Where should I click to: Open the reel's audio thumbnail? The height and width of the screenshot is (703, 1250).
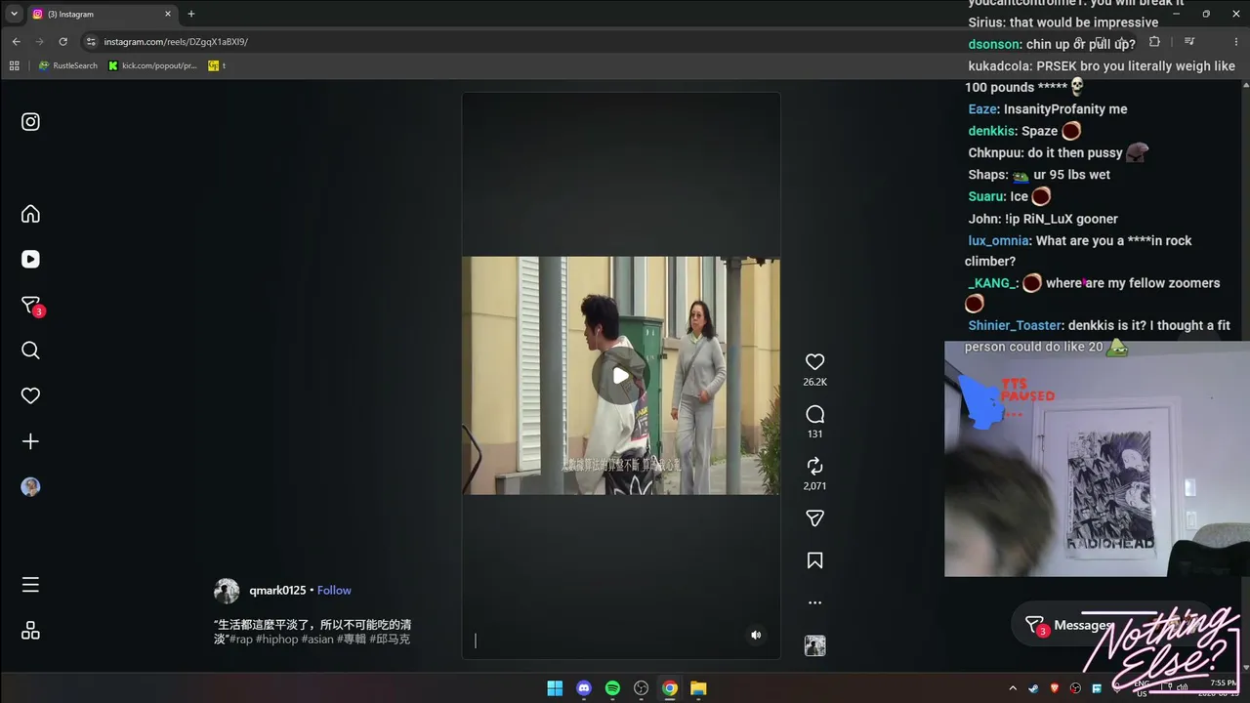(x=814, y=645)
